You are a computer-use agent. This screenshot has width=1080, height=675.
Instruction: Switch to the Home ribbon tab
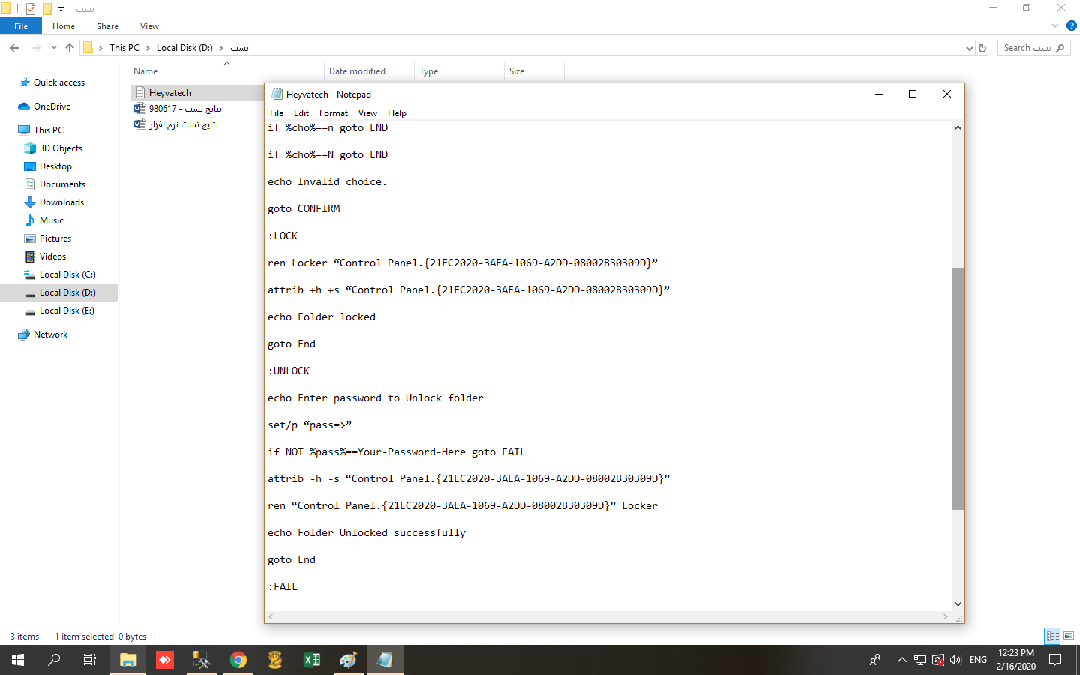pyautogui.click(x=64, y=26)
